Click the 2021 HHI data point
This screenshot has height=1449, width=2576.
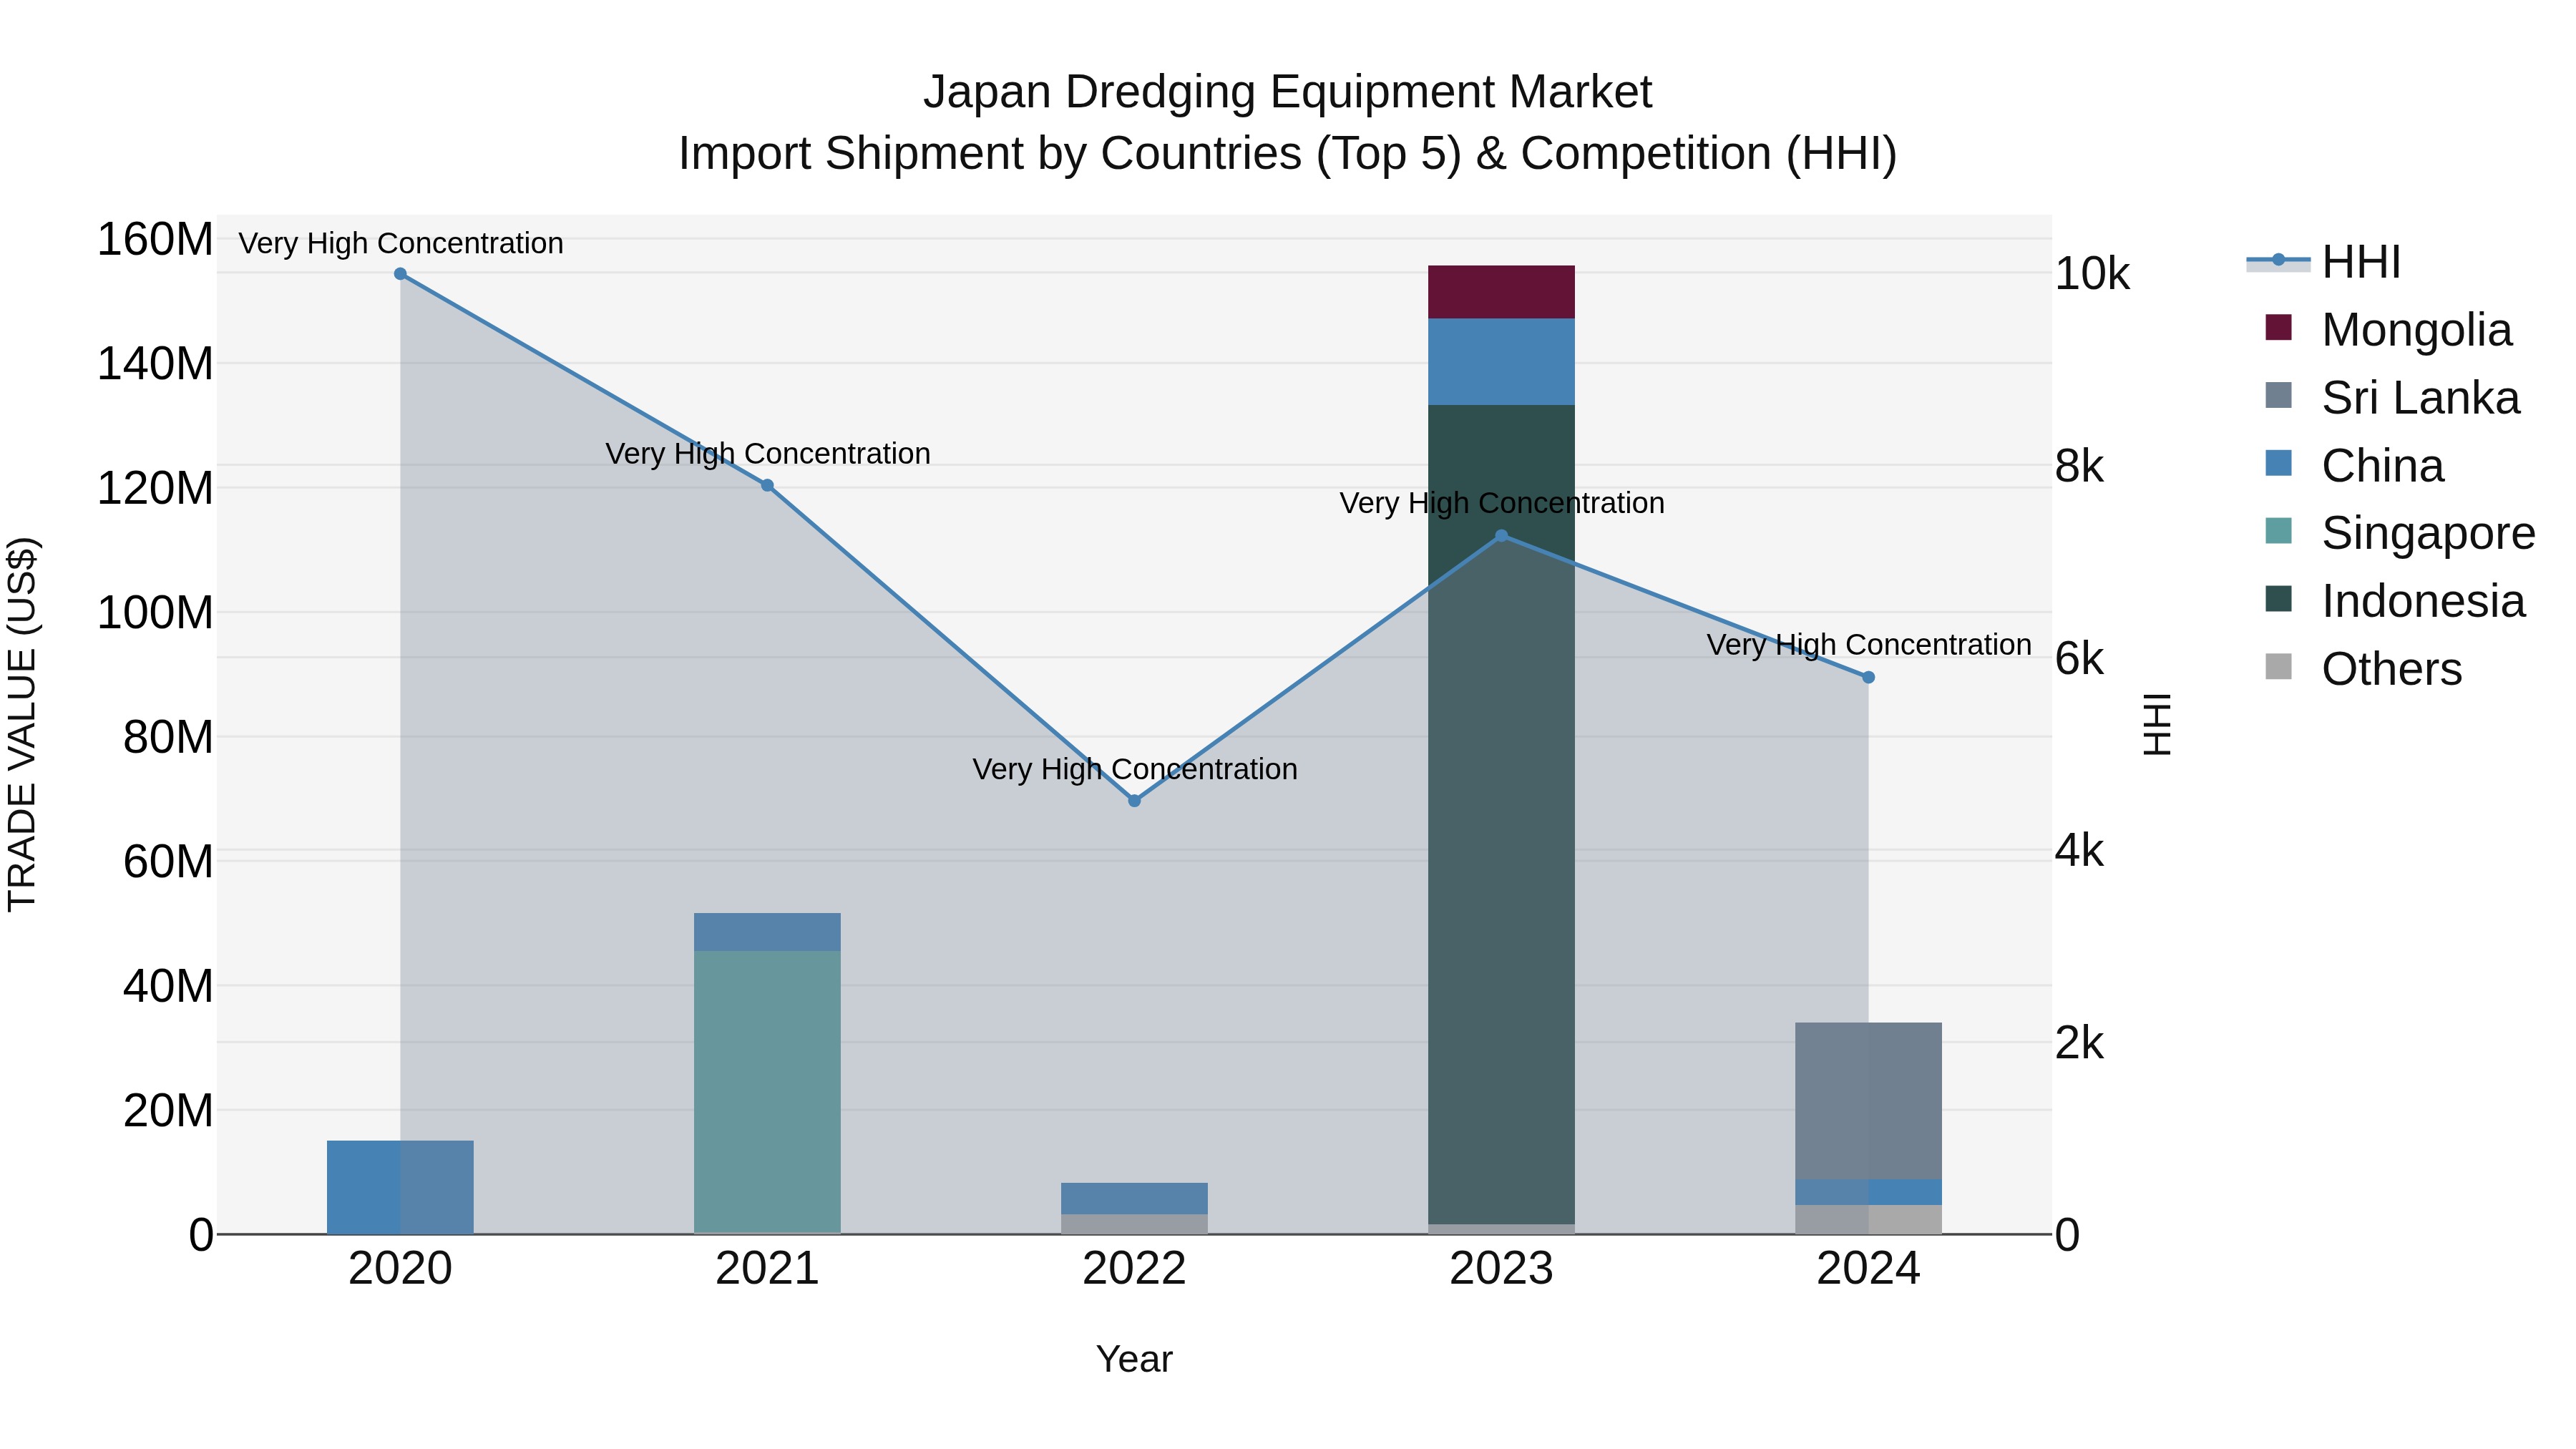[x=767, y=486]
